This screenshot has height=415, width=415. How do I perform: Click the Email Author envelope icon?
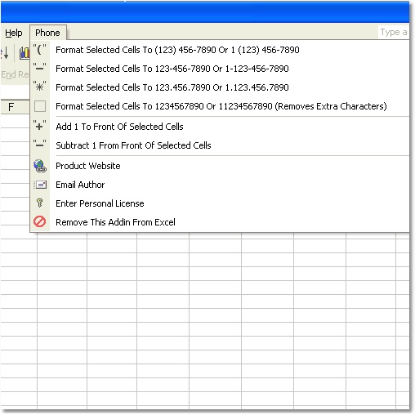click(40, 185)
